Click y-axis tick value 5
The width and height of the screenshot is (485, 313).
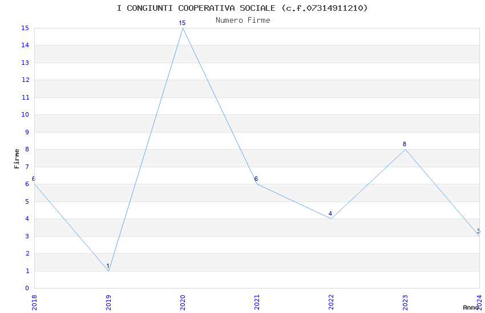coord(27,201)
